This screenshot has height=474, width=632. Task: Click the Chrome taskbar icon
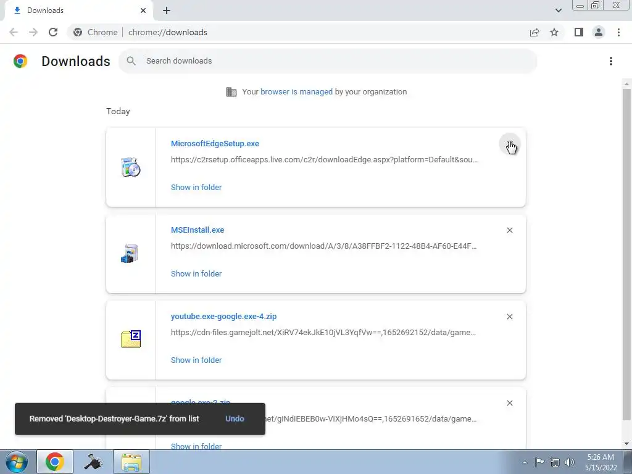55,462
